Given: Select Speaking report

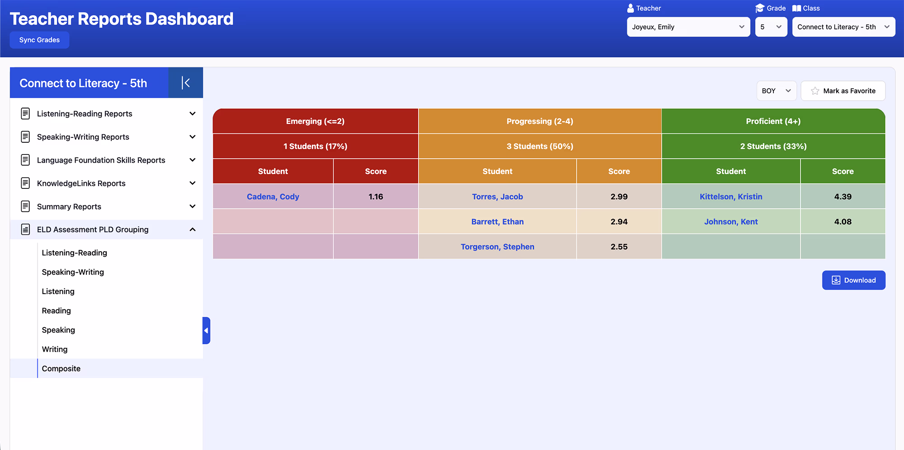Looking at the screenshot, I should tap(58, 330).
